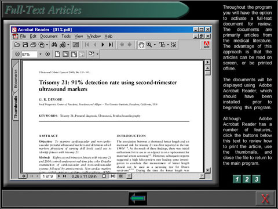
Task: Toggle the Show/Hide navigation pane button
Action: coord(76,45)
